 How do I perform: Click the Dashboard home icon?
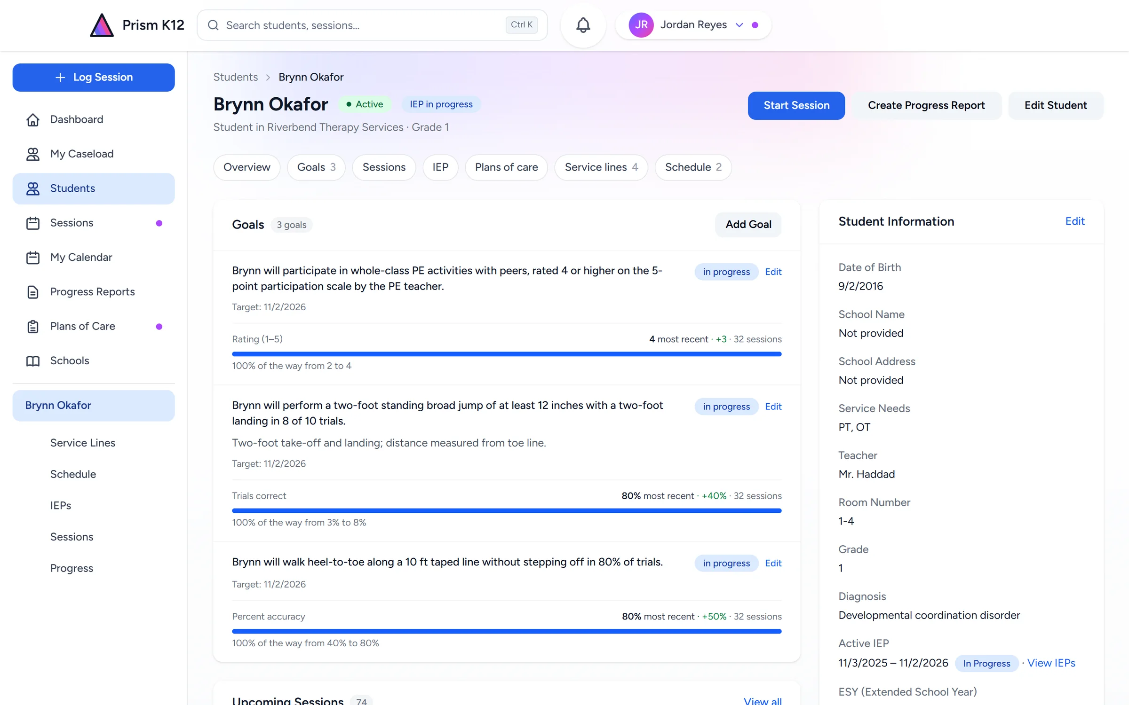coord(33,119)
